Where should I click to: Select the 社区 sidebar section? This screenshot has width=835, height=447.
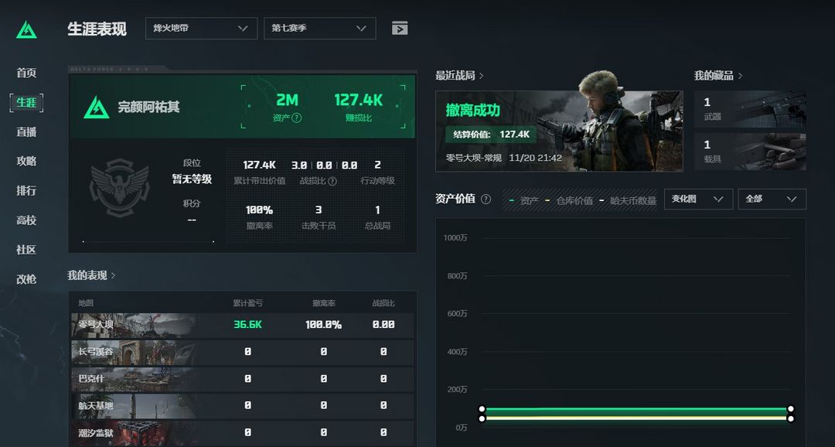pos(26,249)
